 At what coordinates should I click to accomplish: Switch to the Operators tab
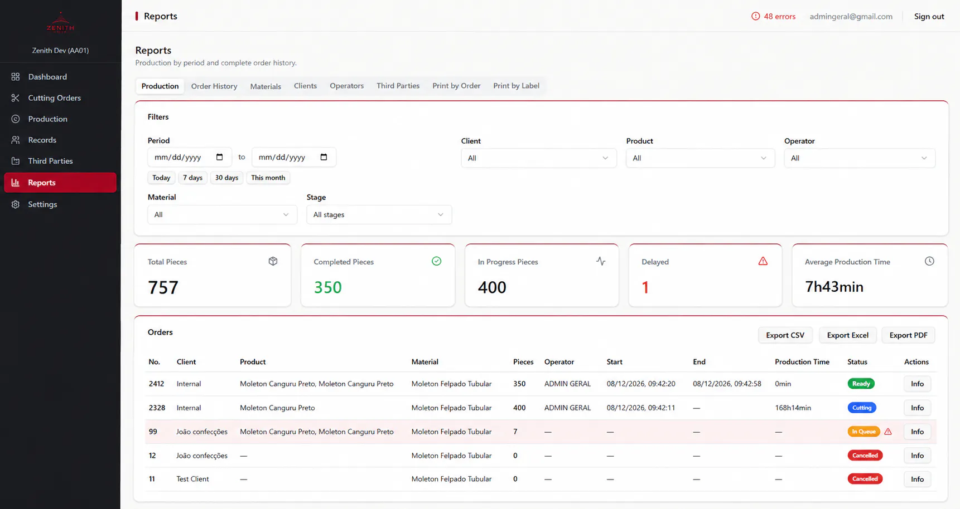(346, 86)
